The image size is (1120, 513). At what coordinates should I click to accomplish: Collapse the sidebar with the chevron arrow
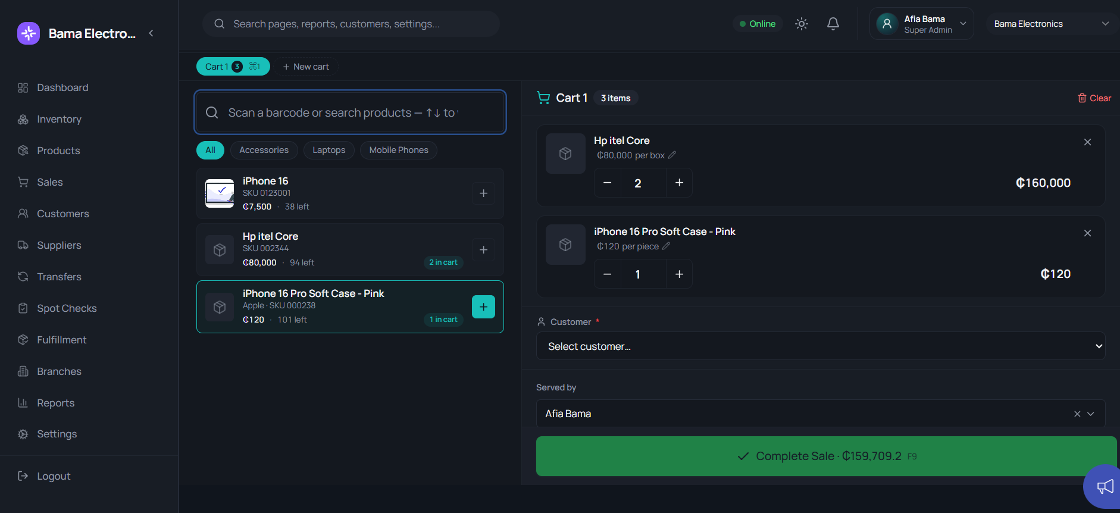click(151, 33)
